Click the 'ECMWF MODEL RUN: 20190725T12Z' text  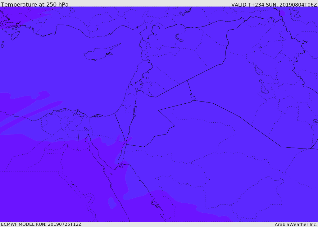pos(41,224)
